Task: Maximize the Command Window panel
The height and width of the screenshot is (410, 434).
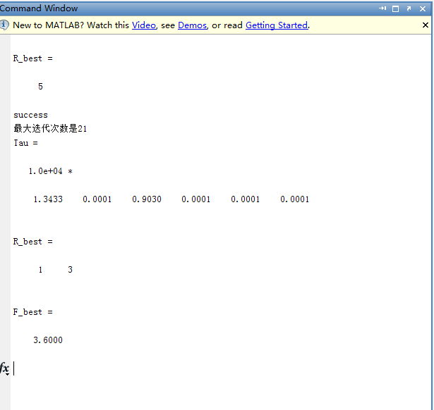Action: (395, 9)
